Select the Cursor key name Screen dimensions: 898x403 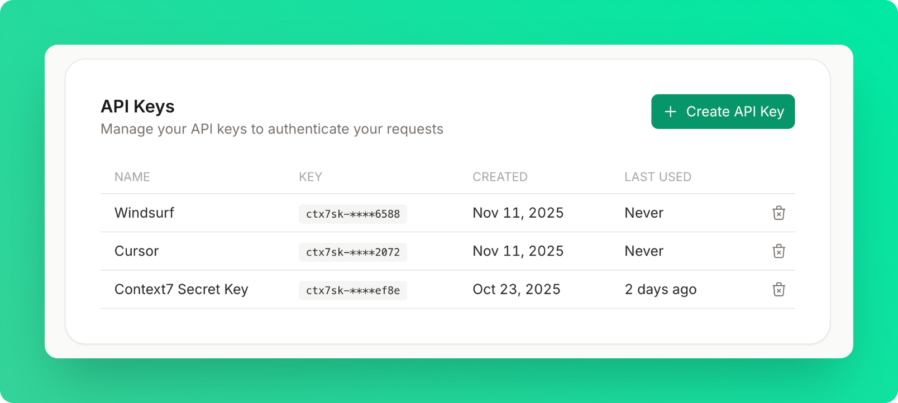[136, 251]
